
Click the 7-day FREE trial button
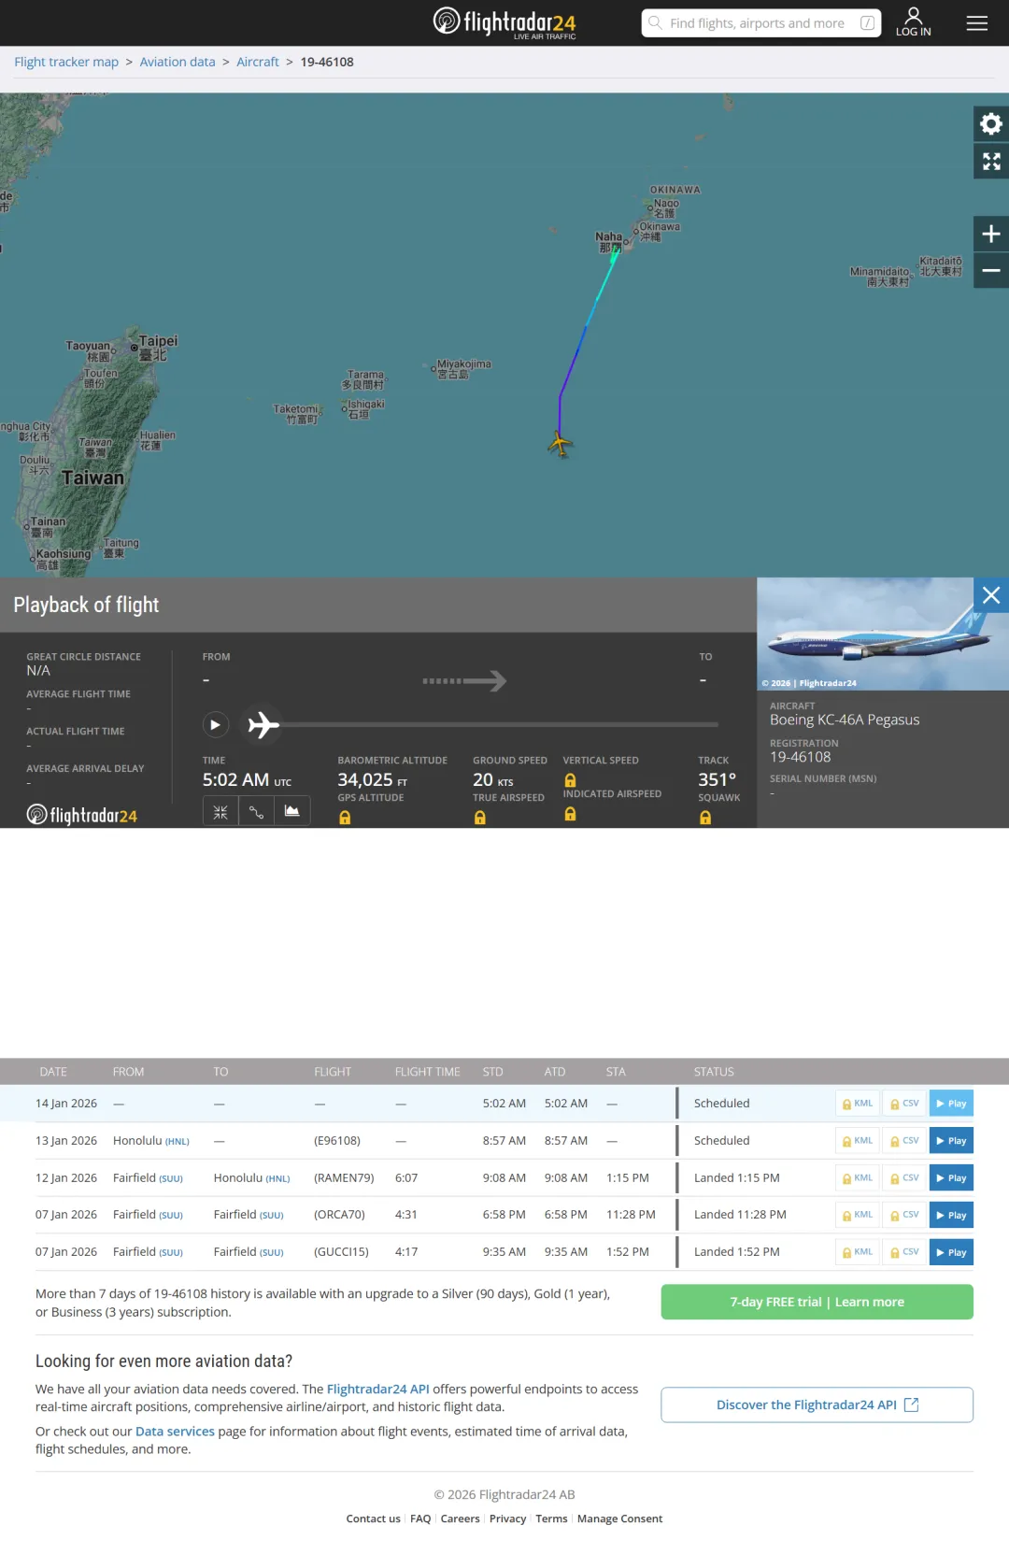pyautogui.click(x=817, y=1302)
